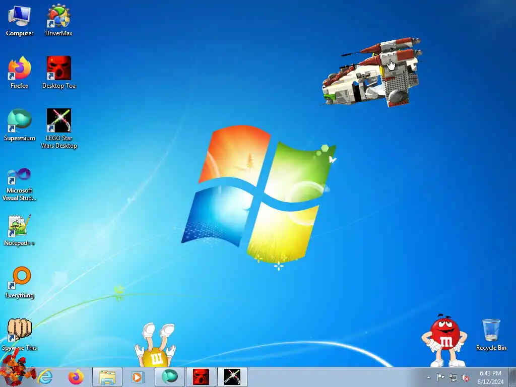Show hidden tray icons arrow
The height and width of the screenshot is (387, 516).
428,377
